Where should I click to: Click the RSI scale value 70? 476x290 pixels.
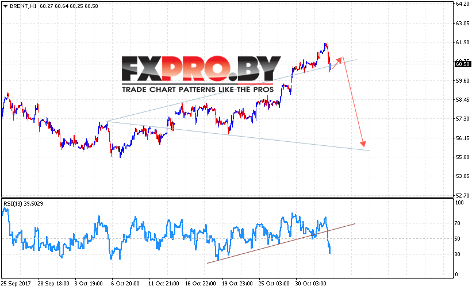click(x=458, y=223)
